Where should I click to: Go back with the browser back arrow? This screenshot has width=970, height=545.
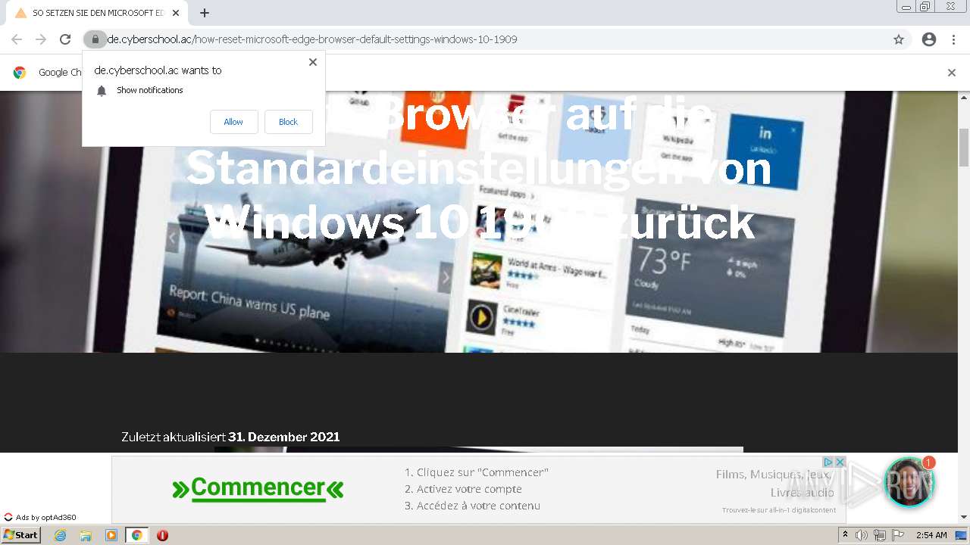click(17, 39)
